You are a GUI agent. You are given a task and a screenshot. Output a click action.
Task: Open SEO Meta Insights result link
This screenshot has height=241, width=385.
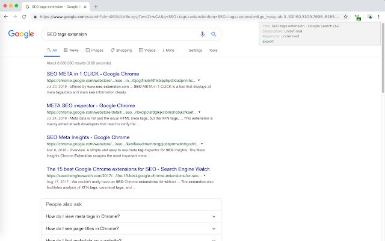pos(88,137)
